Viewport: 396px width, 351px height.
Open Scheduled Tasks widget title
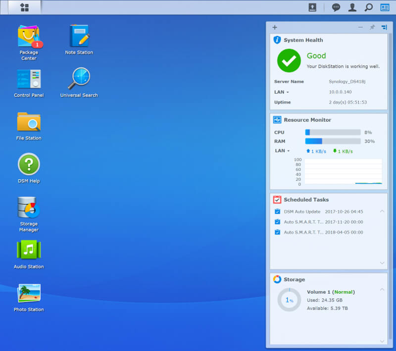pos(306,200)
